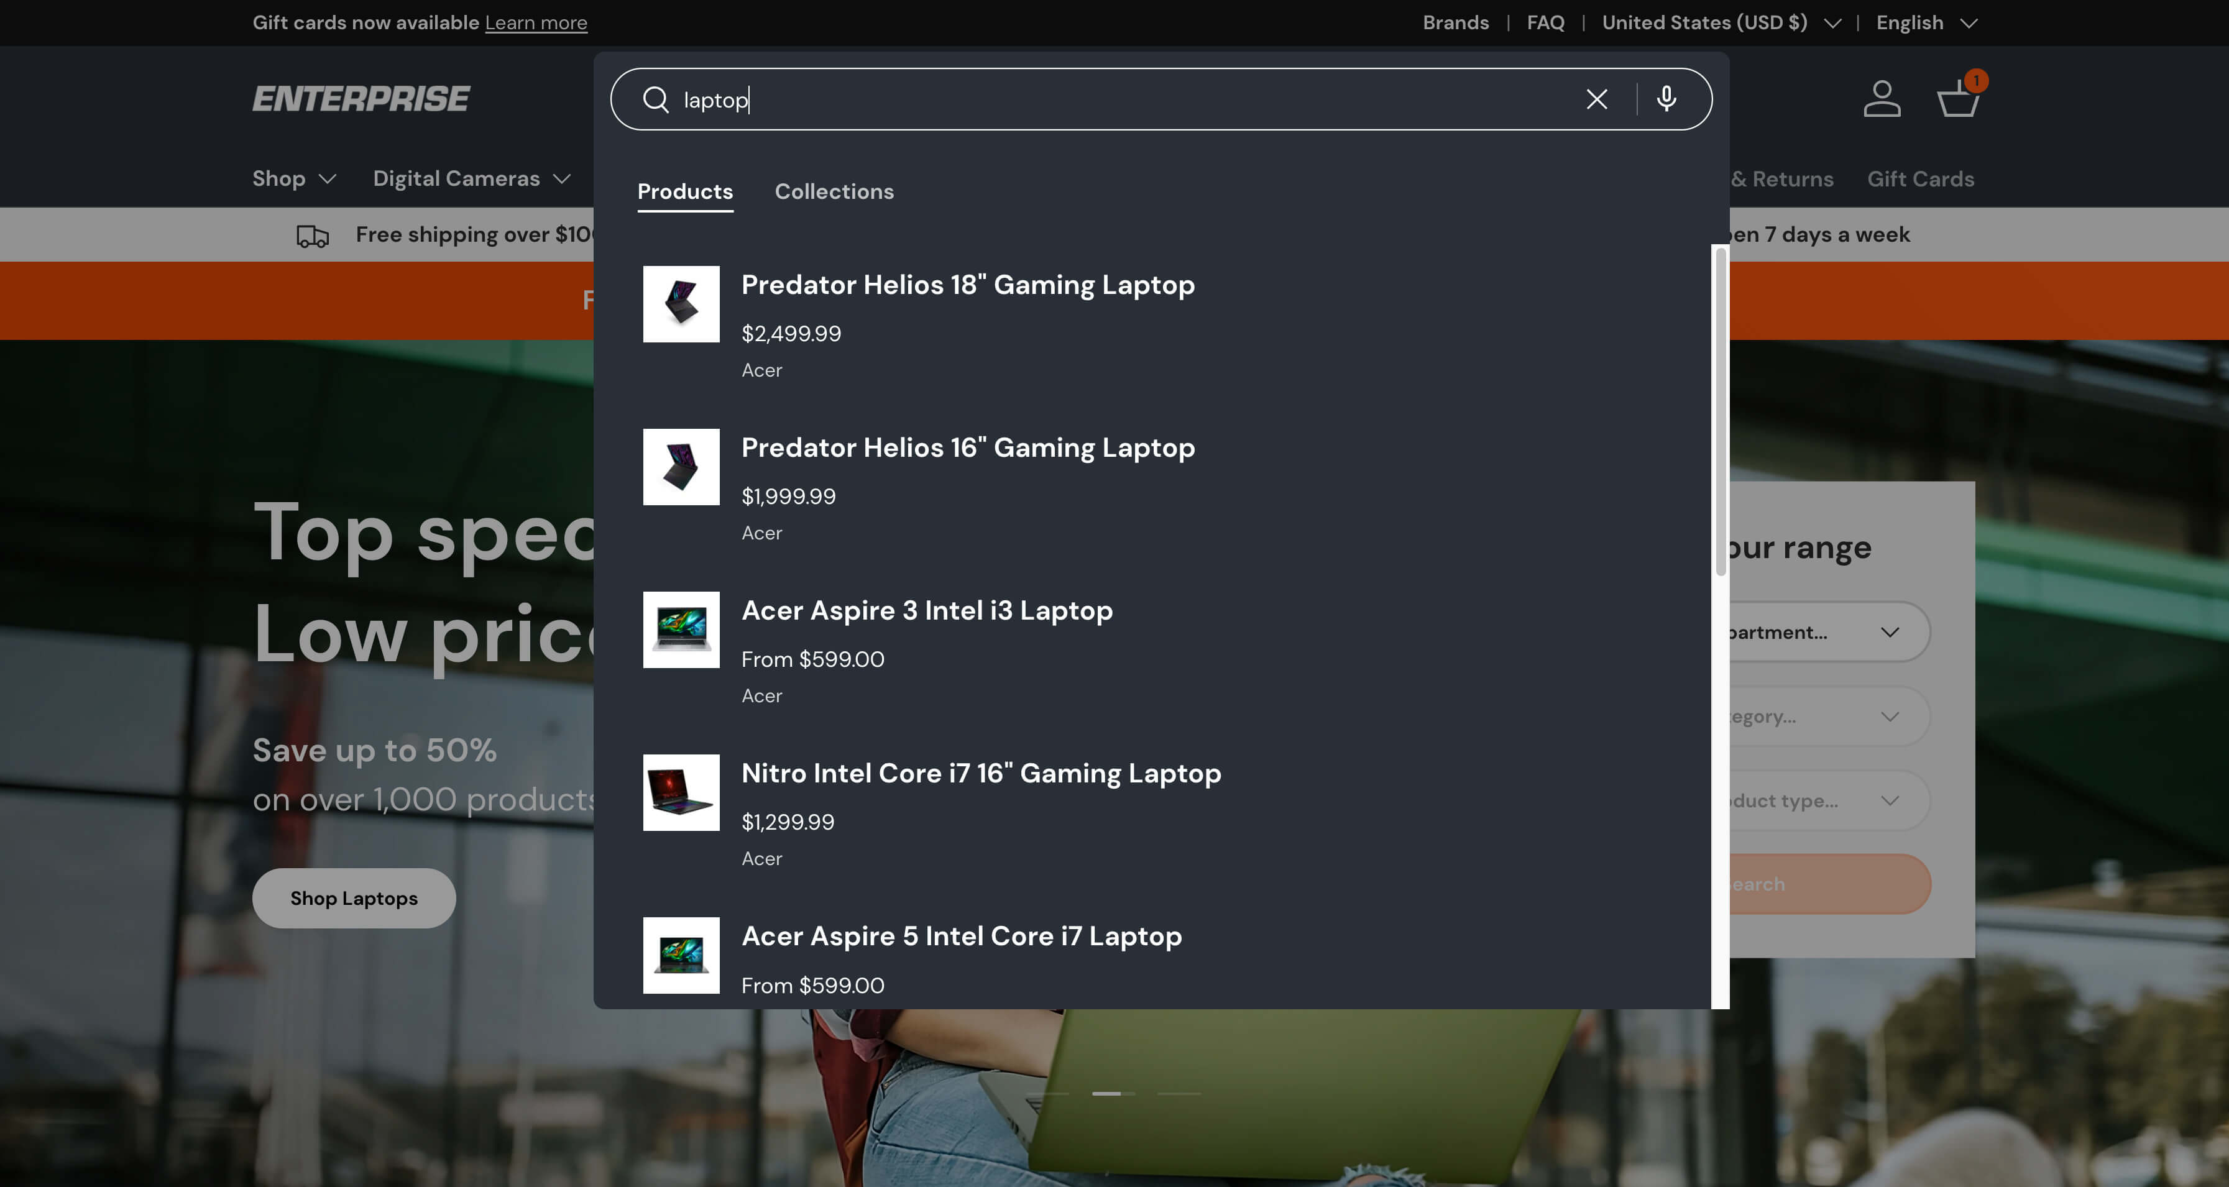Open Acer Aspire 5 laptop thumbnail
Screen dimensions: 2229x1187
pos(681,955)
